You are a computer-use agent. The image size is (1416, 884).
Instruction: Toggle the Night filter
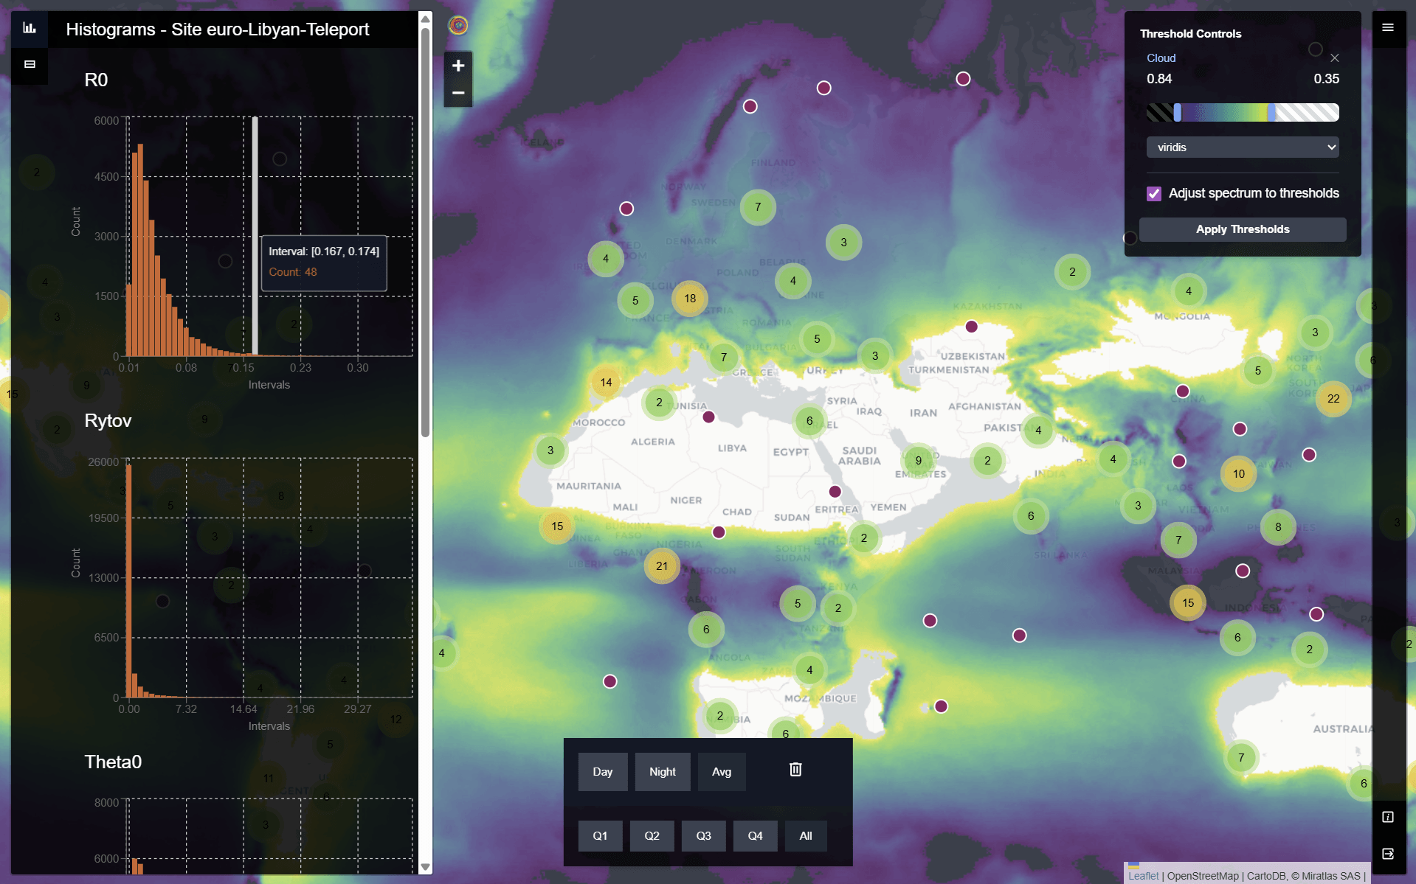pos(662,772)
